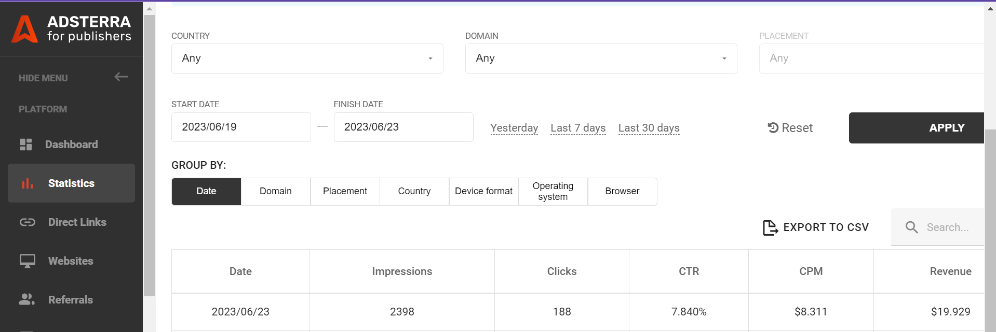The image size is (996, 332).
Task: Click the Websites monitor icon
Action: [x=28, y=261]
